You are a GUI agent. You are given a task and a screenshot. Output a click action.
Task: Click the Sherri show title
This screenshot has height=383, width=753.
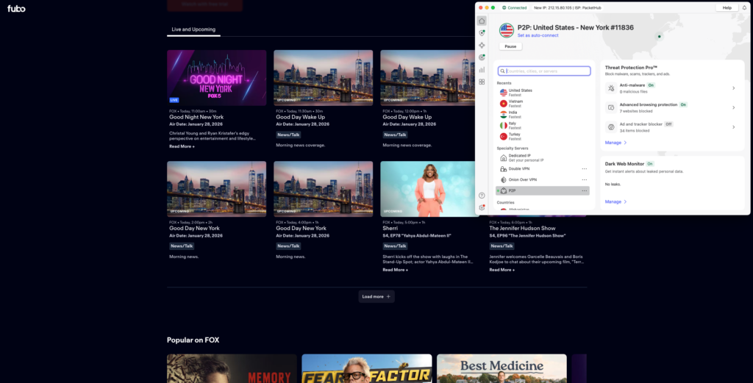click(x=390, y=229)
